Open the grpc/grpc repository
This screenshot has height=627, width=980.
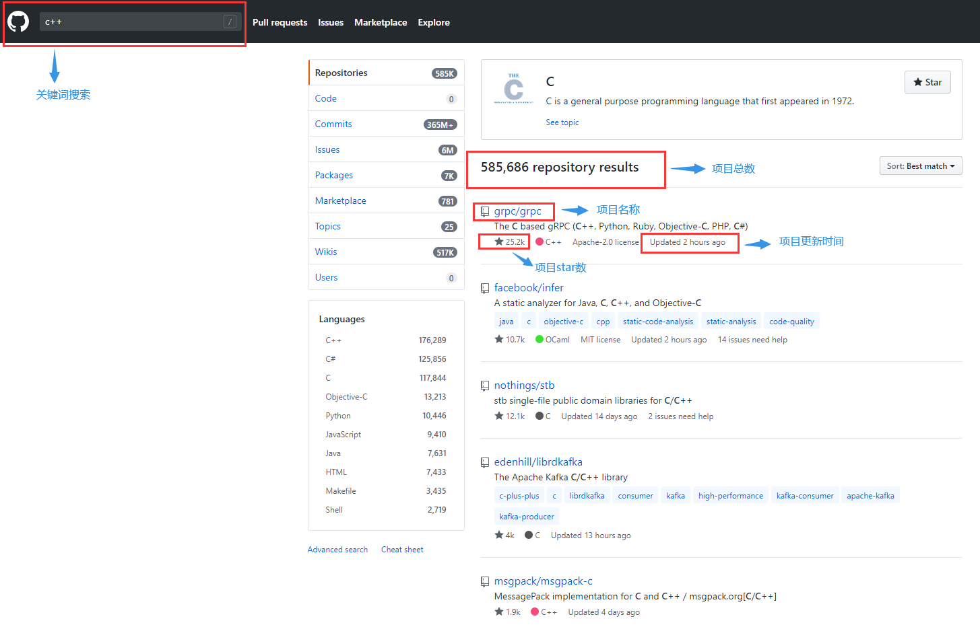(518, 211)
